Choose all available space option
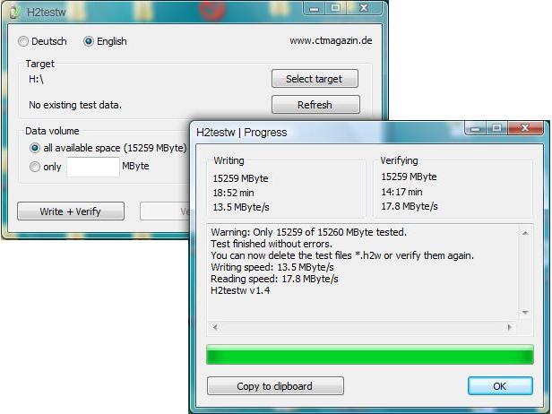Screen dimensions: 552x414 coord(34,148)
